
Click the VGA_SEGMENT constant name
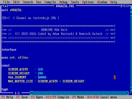[17, 77]
